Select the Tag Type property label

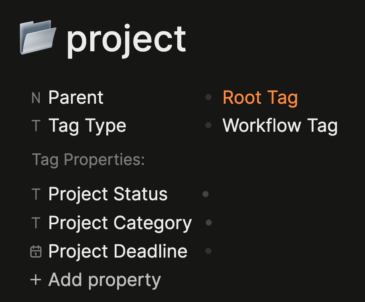[x=87, y=126]
